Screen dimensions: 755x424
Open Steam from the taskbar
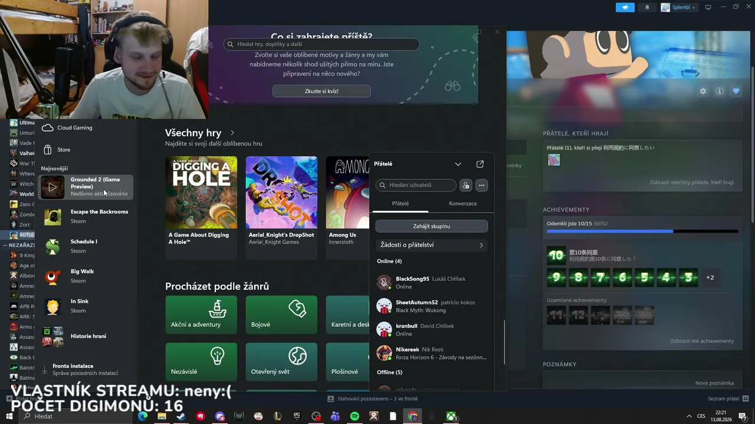[x=181, y=416]
